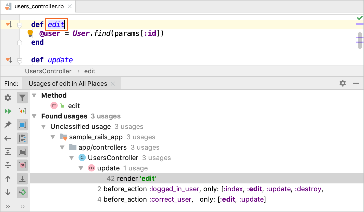Toggle show read/write access icon
364x212 pixels.
click(x=22, y=111)
